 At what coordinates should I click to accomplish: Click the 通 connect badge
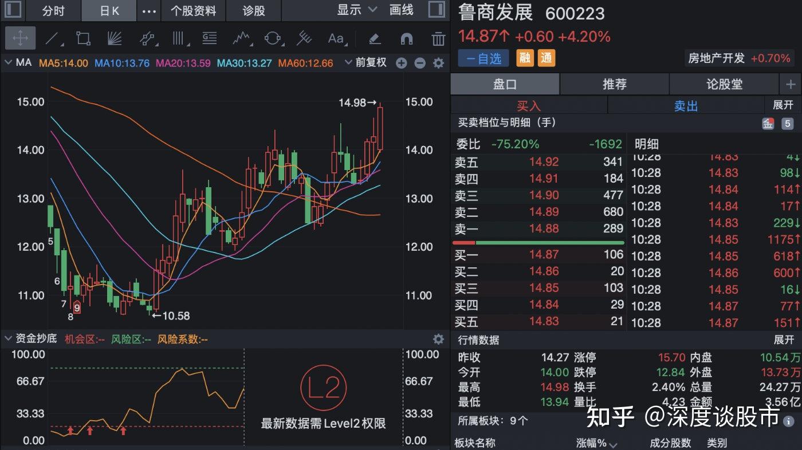[547, 58]
